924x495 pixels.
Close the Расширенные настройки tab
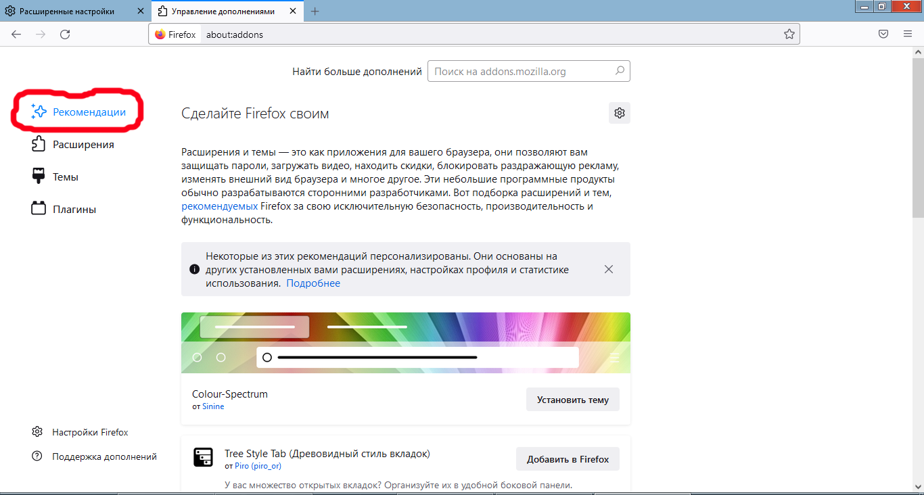tap(139, 11)
